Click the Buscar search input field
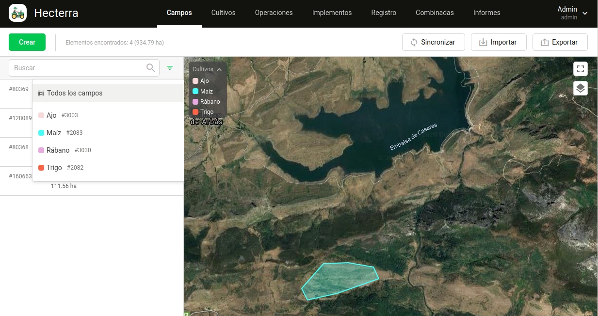598x316 pixels. [x=78, y=68]
